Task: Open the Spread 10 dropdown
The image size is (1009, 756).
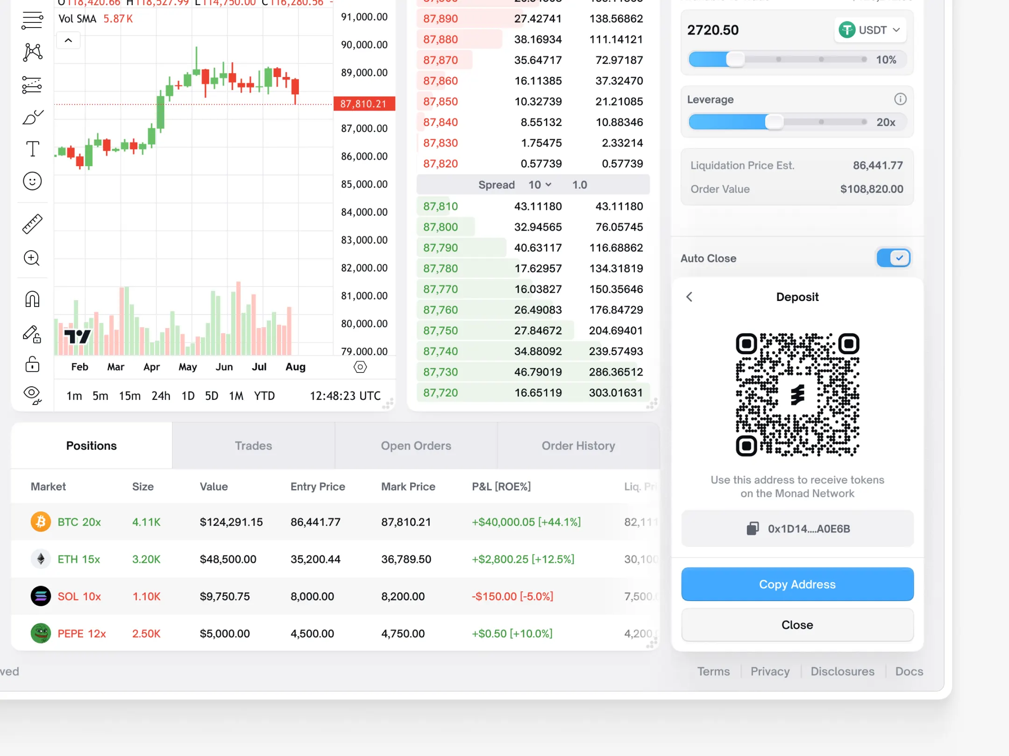Action: 540,185
